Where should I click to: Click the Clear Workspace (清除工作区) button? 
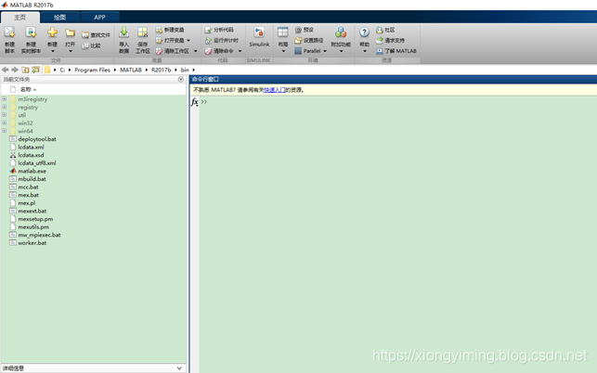pyautogui.click(x=172, y=51)
